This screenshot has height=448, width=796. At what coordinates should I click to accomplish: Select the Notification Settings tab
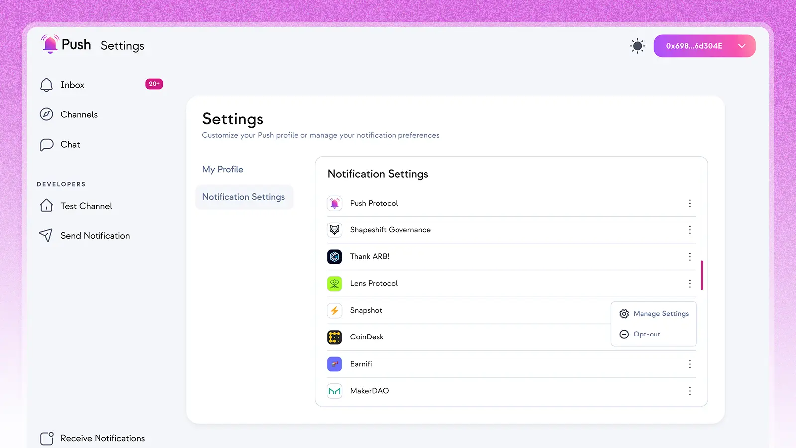(243, 197)
